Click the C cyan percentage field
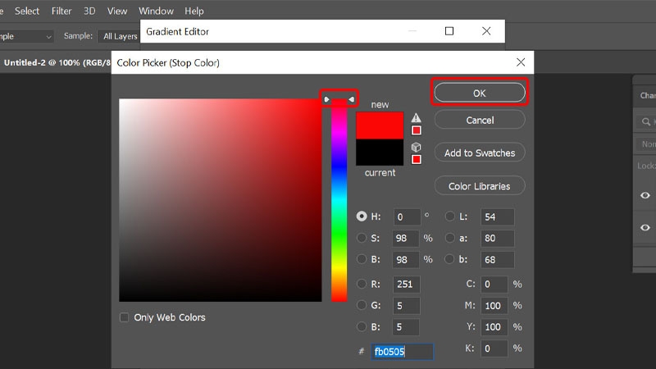656x369 pixels. (x=494, y=284)
